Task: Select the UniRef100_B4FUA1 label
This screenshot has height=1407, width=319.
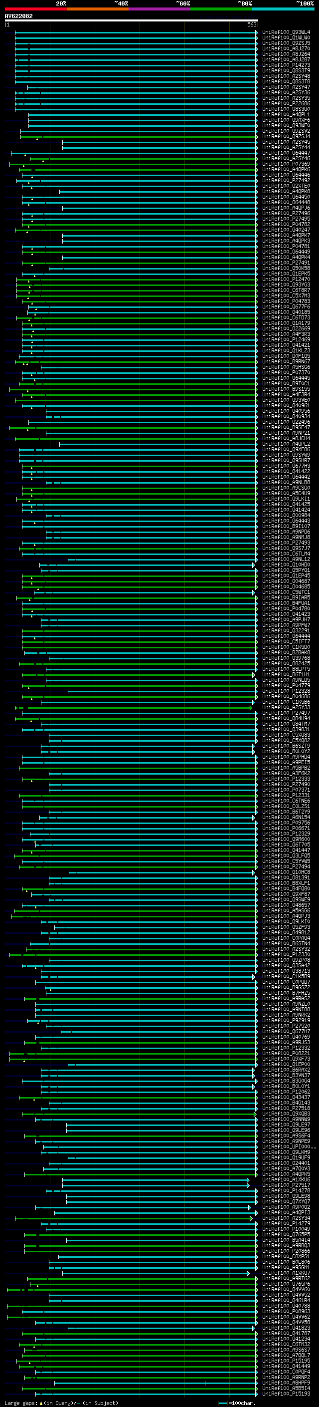Action: [x=286, y=603]
